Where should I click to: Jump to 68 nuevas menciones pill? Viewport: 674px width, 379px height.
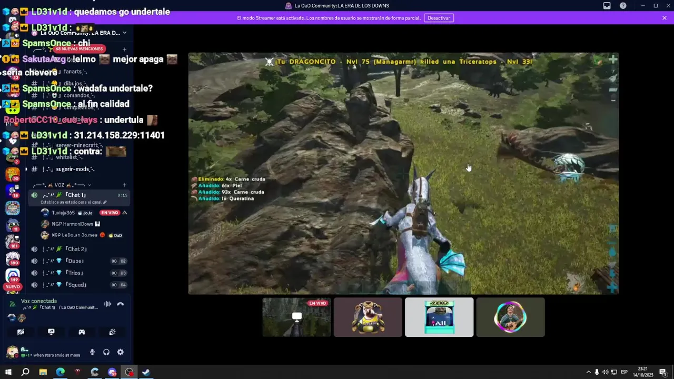tap(80, 49)
